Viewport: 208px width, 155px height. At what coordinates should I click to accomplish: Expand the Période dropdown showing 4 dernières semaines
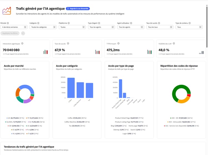coord(14,27)
